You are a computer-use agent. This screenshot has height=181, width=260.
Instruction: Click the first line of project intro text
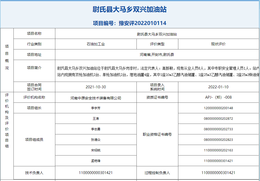[158, 68]
